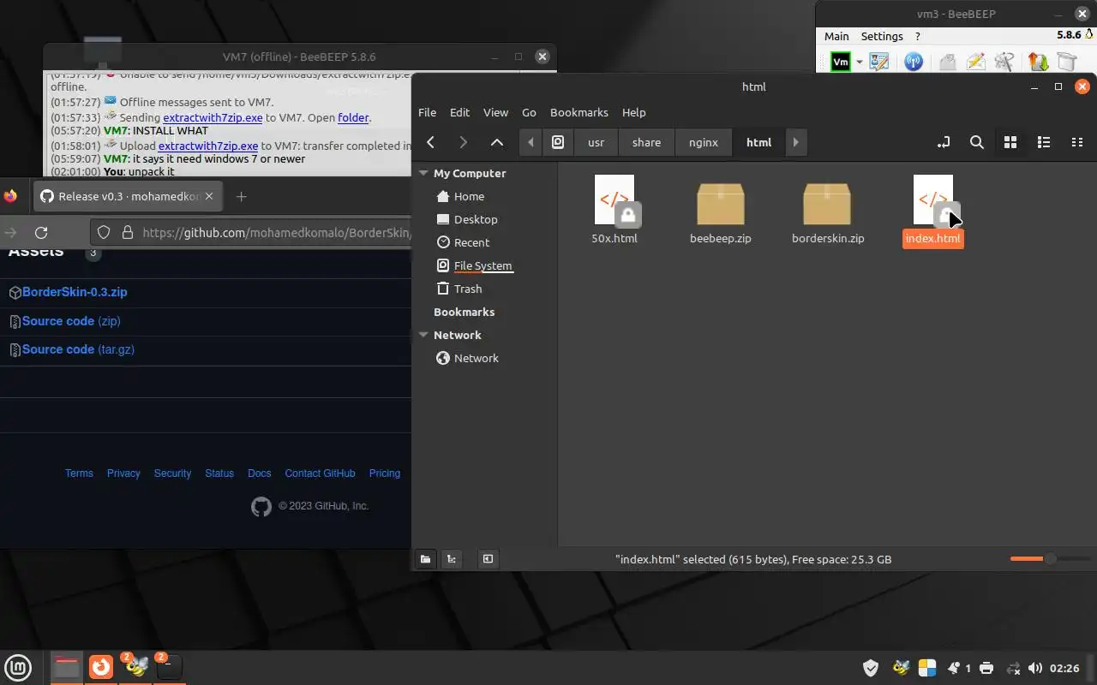The height and width of the screenshot is (685, 1097).
Task: Click the blue broadcast icon in BeeBEEP
Action: coord(914,62)
